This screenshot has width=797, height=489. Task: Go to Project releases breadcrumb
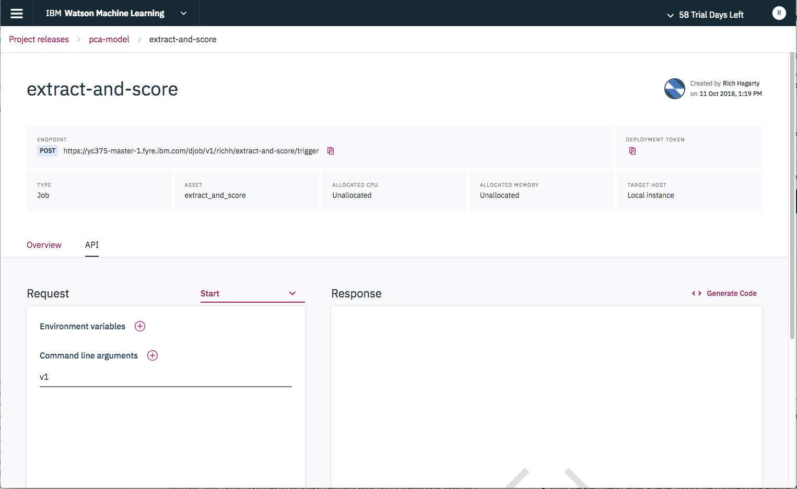39,39
